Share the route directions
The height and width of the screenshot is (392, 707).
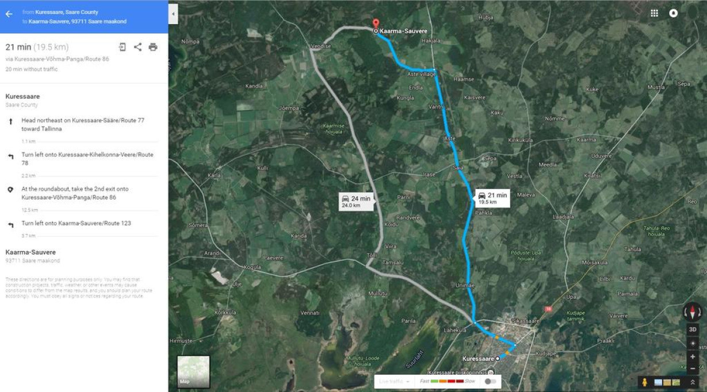tap(137, 47)
